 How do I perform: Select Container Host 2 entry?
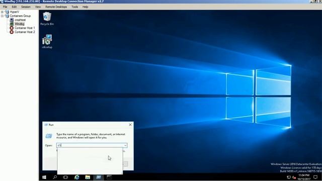pyautogui.click(x=25, y=32)
